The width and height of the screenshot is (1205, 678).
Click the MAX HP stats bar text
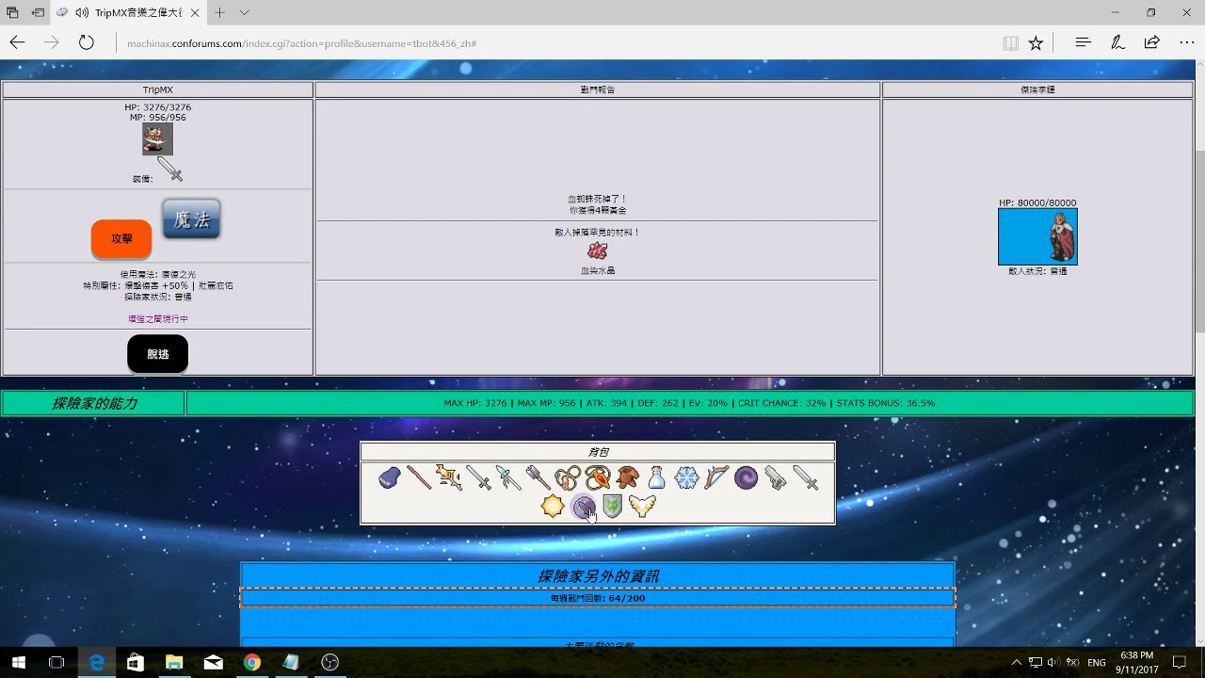click(689, 403)
